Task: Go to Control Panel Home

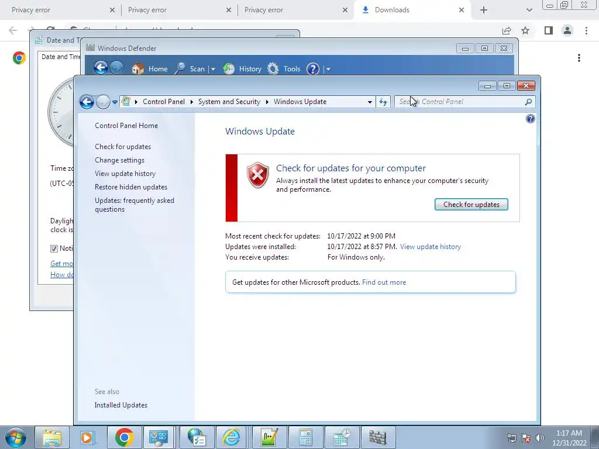Action: [x=126, y=125]
